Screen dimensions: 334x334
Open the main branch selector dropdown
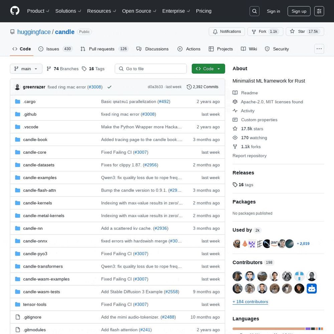[26, 68]
